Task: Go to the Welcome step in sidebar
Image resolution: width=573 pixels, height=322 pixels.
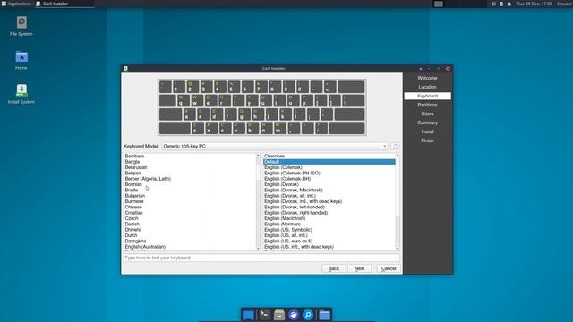Action: tap(427, 78)
